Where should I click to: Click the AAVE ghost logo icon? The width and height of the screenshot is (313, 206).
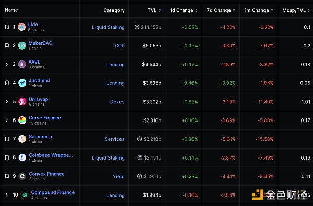pos(22,64)
